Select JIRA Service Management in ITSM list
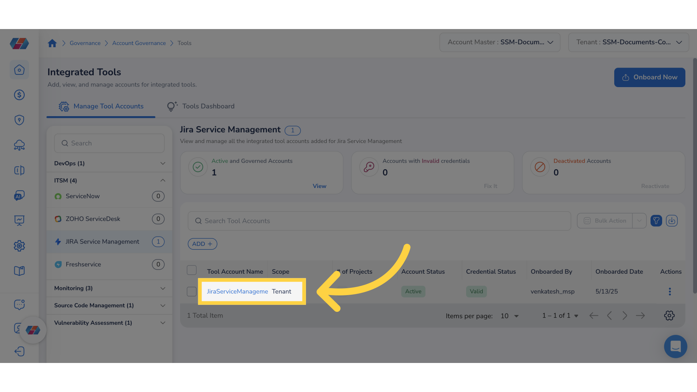 click(x=109, y=242)
